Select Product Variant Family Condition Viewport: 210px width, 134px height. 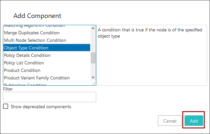tap(37, 78)
